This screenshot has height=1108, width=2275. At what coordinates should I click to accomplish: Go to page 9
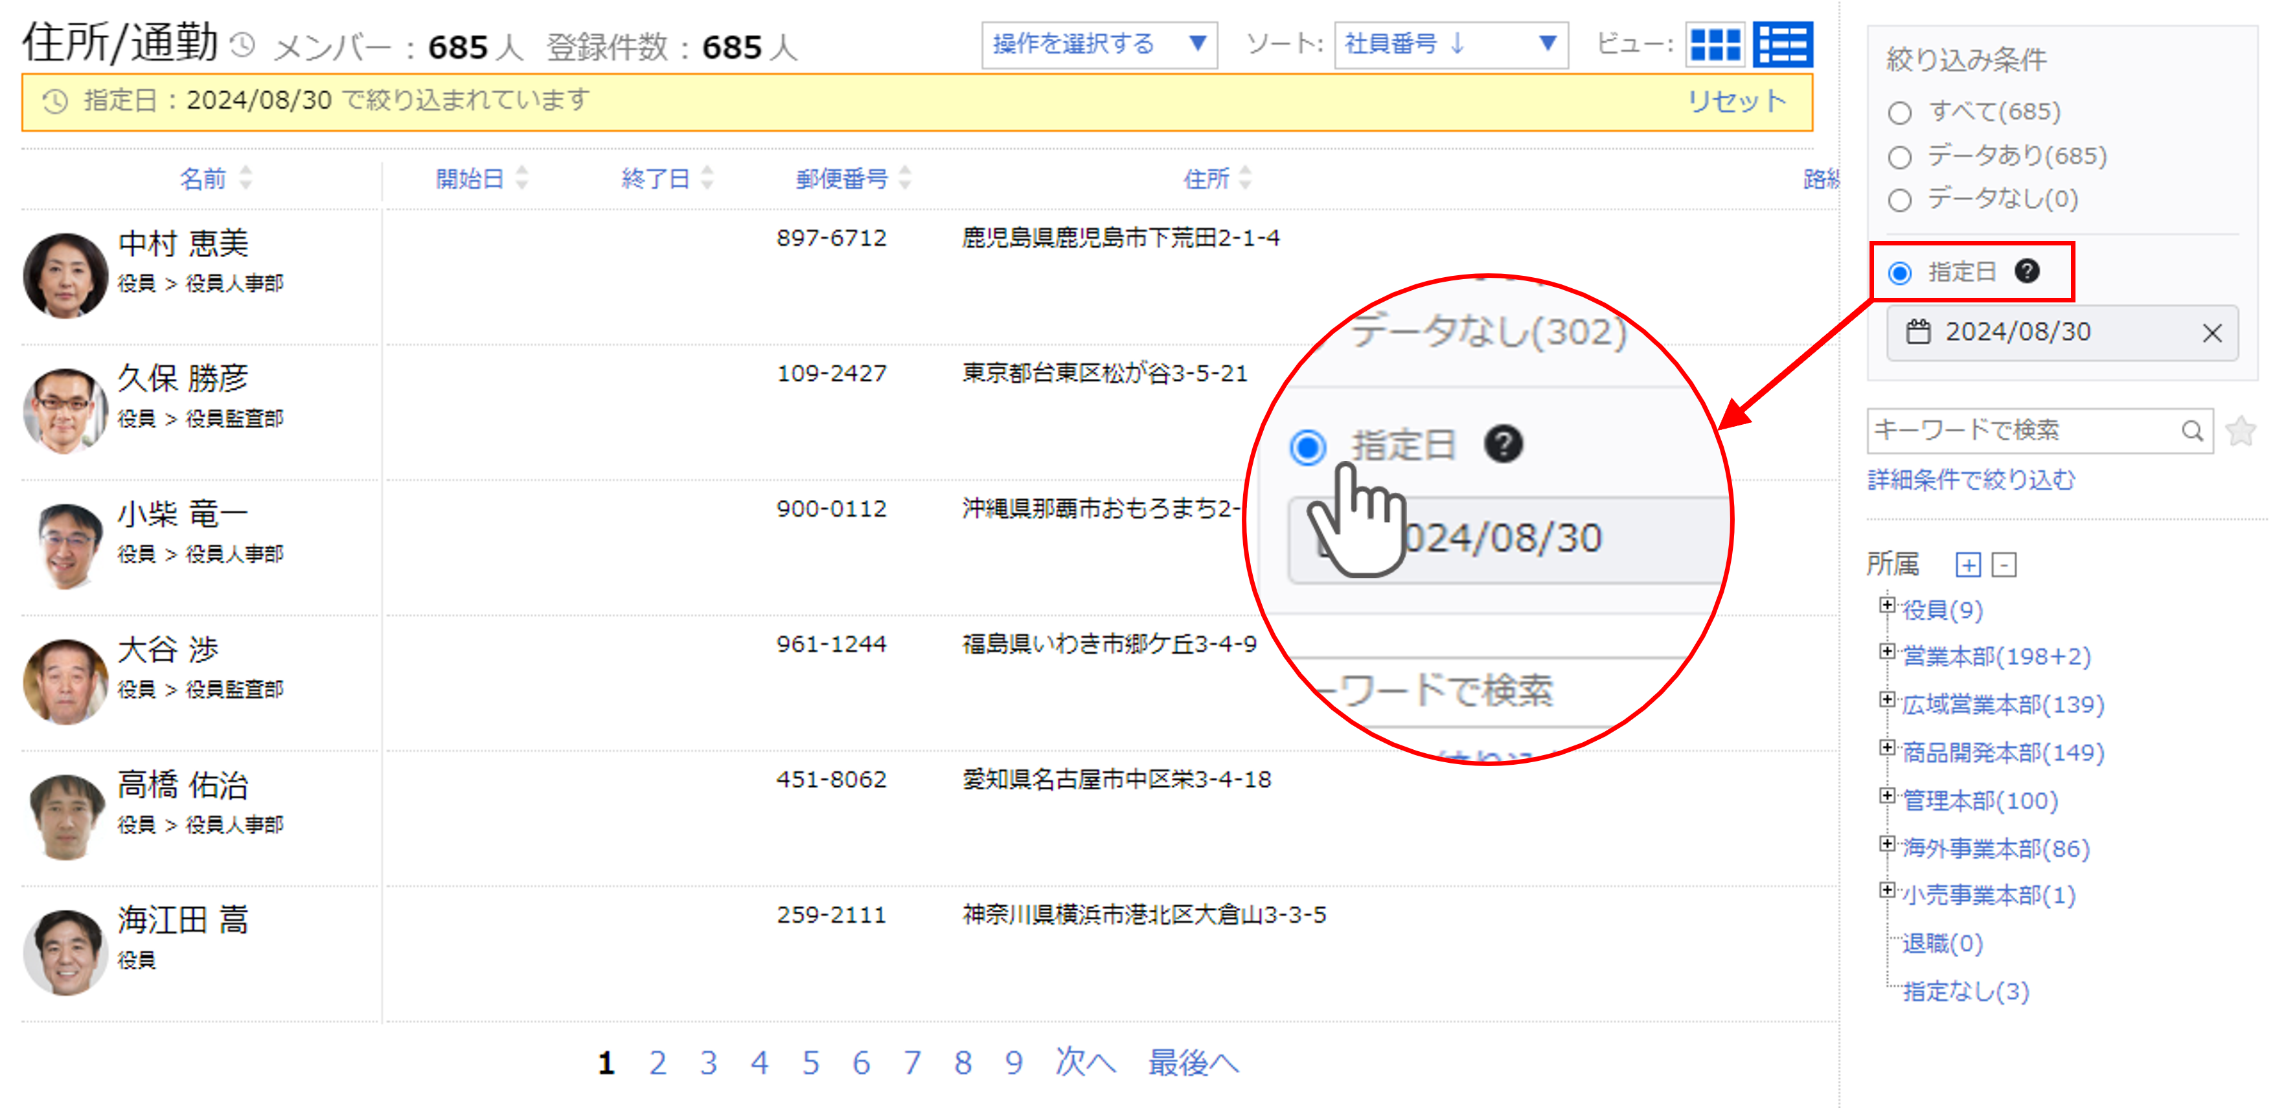pos(1013,1063)
